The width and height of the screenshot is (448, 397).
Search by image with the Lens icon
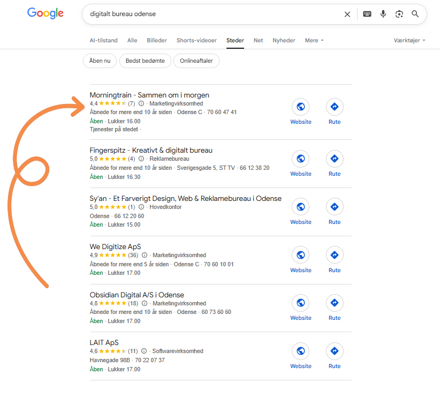399,14
